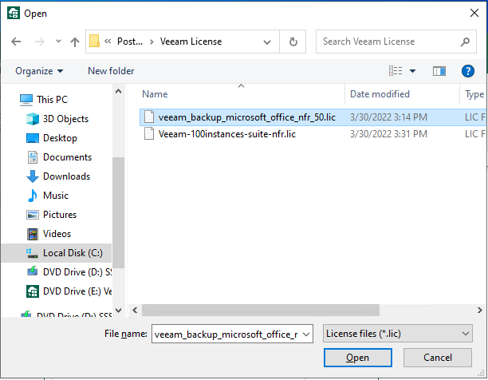
Task: Sort by Type column header
Action: click(x=474, y=94)
